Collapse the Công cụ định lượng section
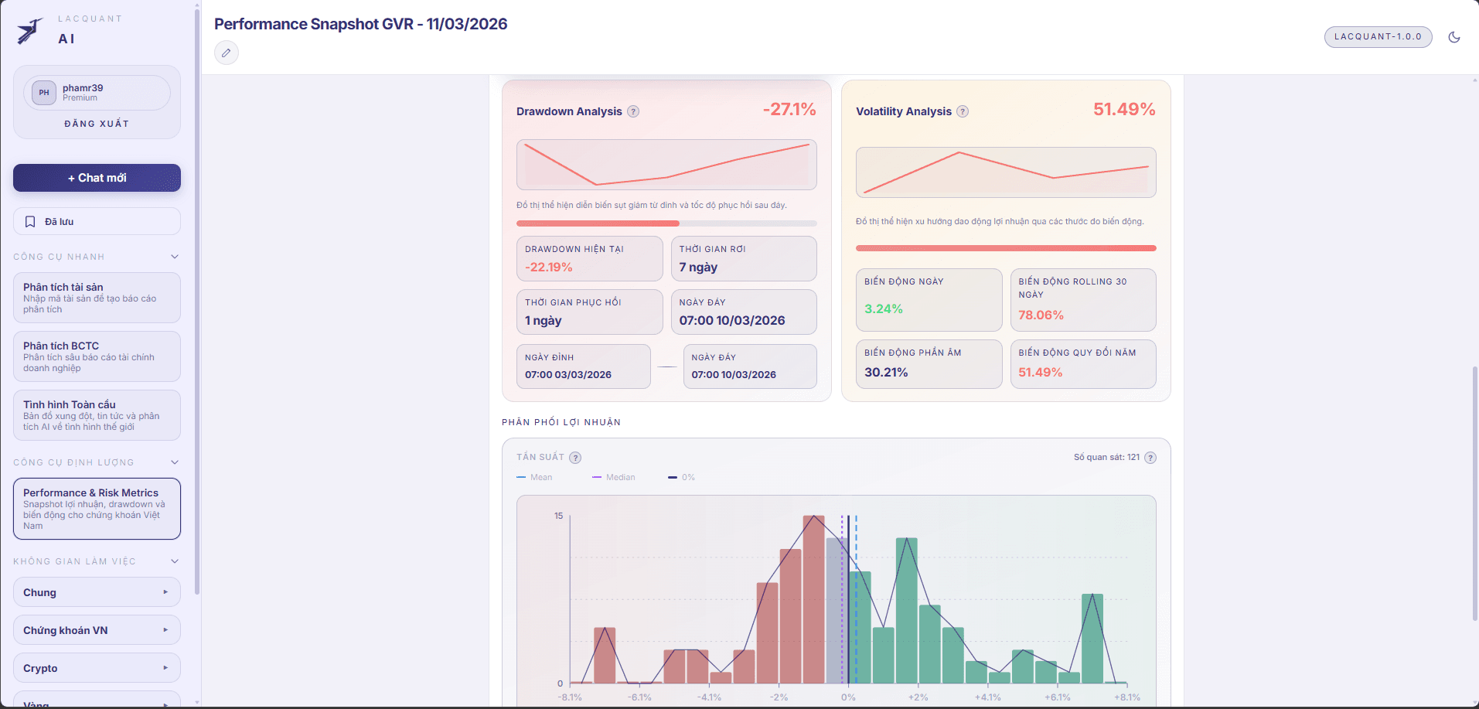This screenshot has width=1479, height=709. [x=175, y=462]
